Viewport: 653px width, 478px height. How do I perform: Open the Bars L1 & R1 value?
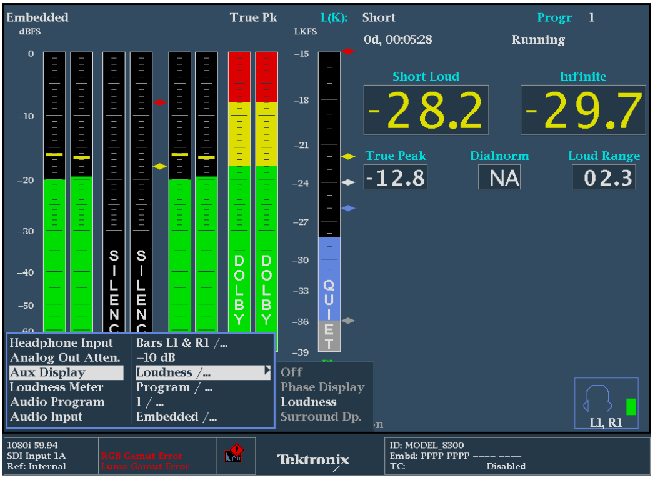point(182,342)
